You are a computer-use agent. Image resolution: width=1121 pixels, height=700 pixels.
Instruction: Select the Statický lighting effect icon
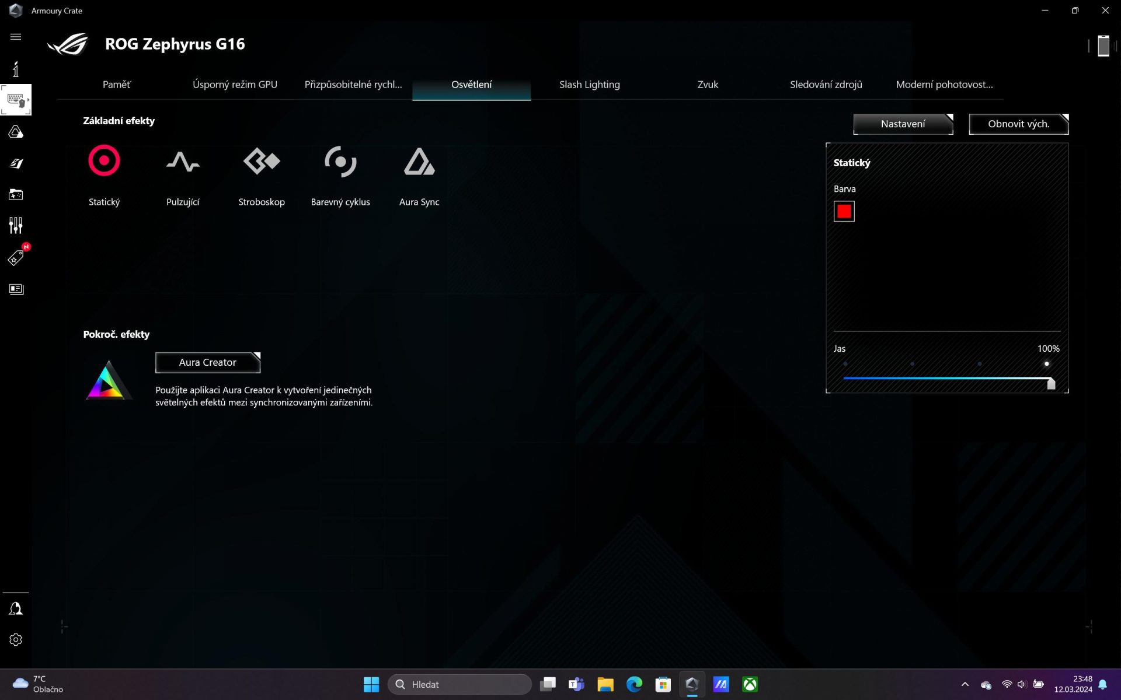pyautogui.click(x=104, y=160)
